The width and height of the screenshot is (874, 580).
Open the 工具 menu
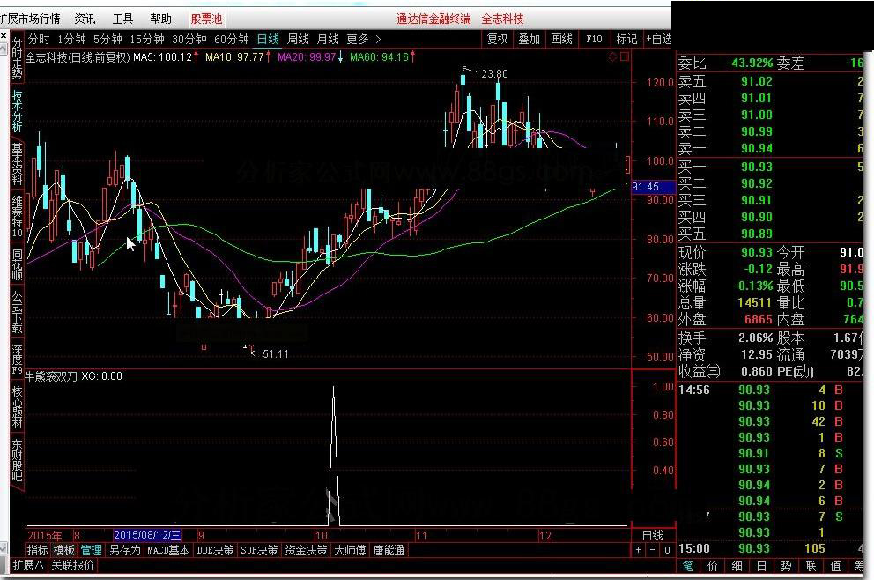coord(122,19)
